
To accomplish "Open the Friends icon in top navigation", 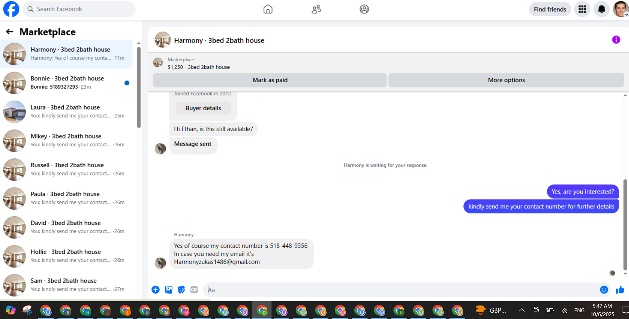I will 316,9.
